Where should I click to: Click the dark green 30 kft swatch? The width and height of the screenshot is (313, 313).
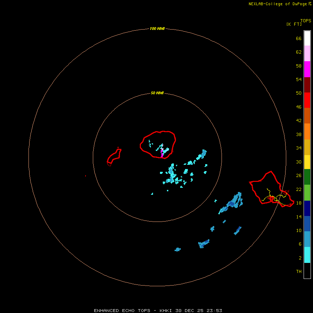click(x=307, y=177)
